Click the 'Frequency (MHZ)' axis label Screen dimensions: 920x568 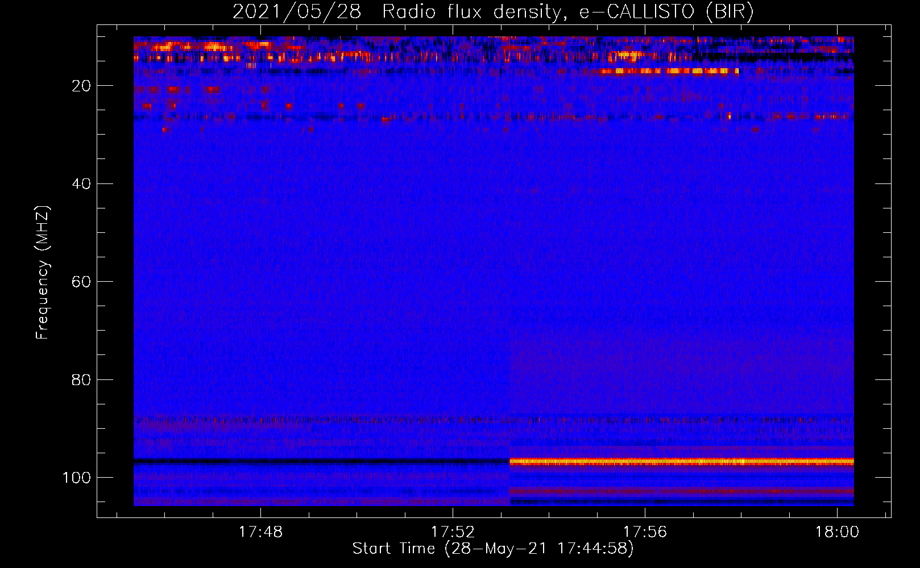click(43, 273)
